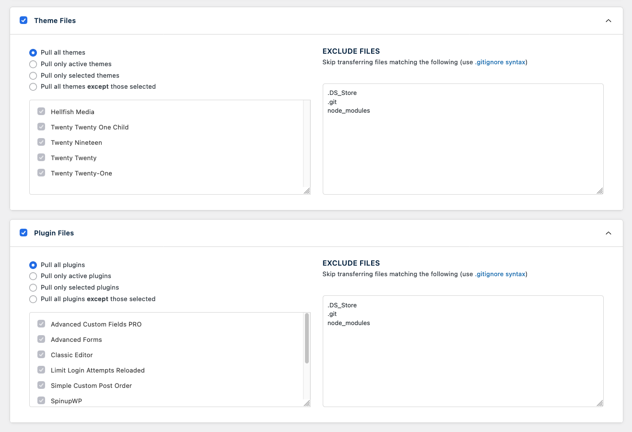Select Pull only active themes option
This screenshot has height=432, width=632.
click(33, 64)
